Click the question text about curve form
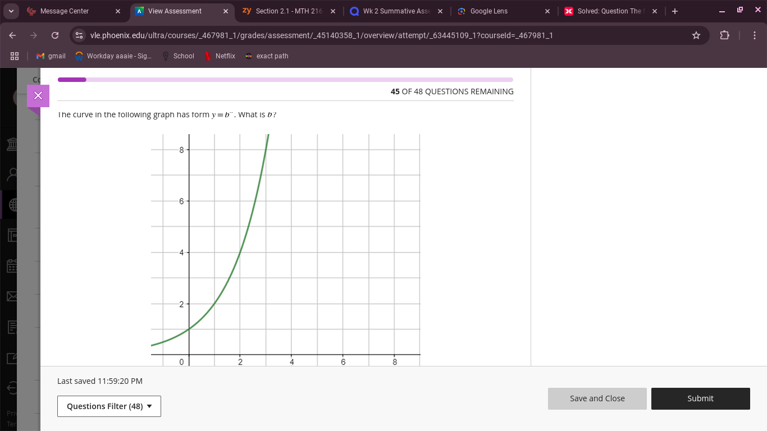Screen dimensions: 767x431 coord(167,114)
